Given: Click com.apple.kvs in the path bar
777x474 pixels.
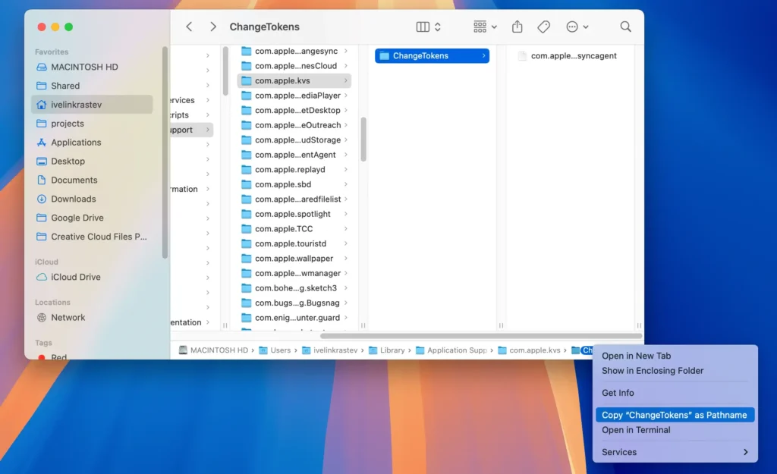Looking at the screenshot, I should pyautogui.click(x=529, y=350).
